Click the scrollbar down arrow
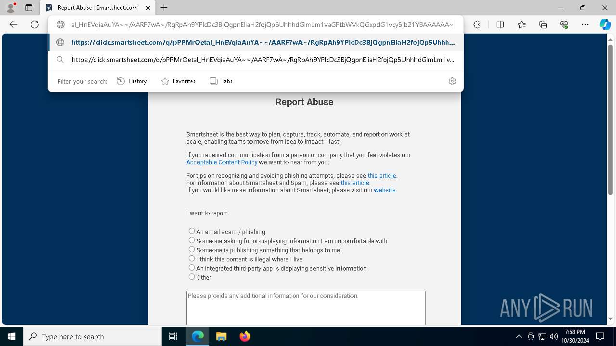 tap(610, 319)
